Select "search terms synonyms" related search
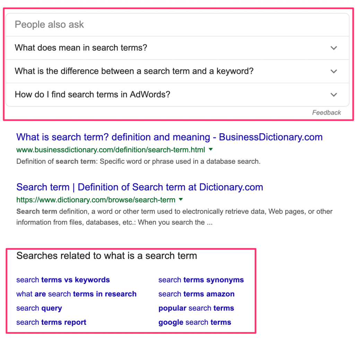This screenshot has width=355, height=340. pos(201,280)
